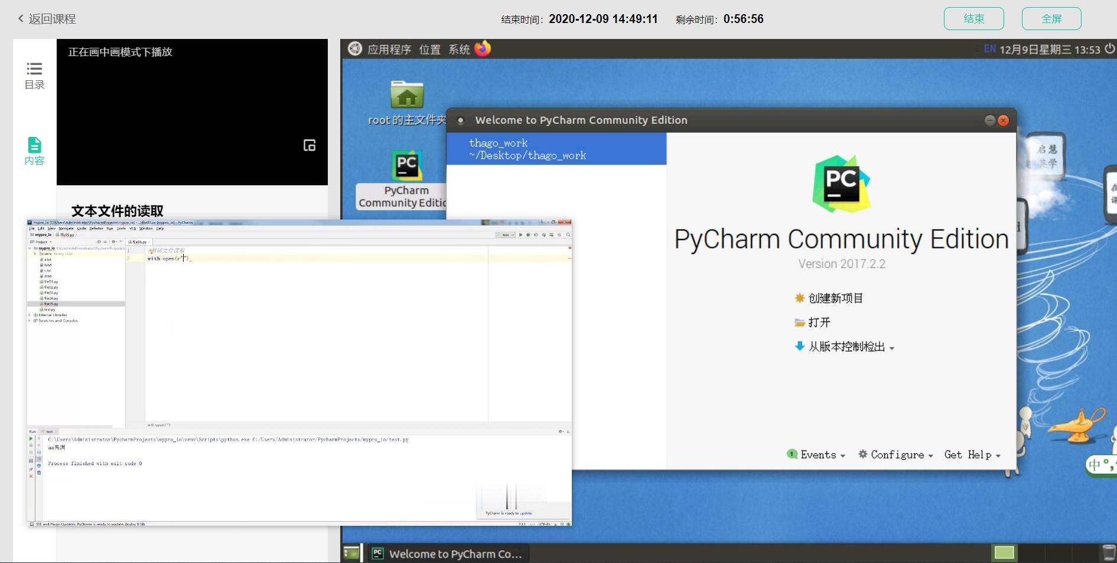The width and height of the screenshot is (1117, 563).
Task: Click the date and time 12月9日星期三 13:53
Action: click(1050, 50)
